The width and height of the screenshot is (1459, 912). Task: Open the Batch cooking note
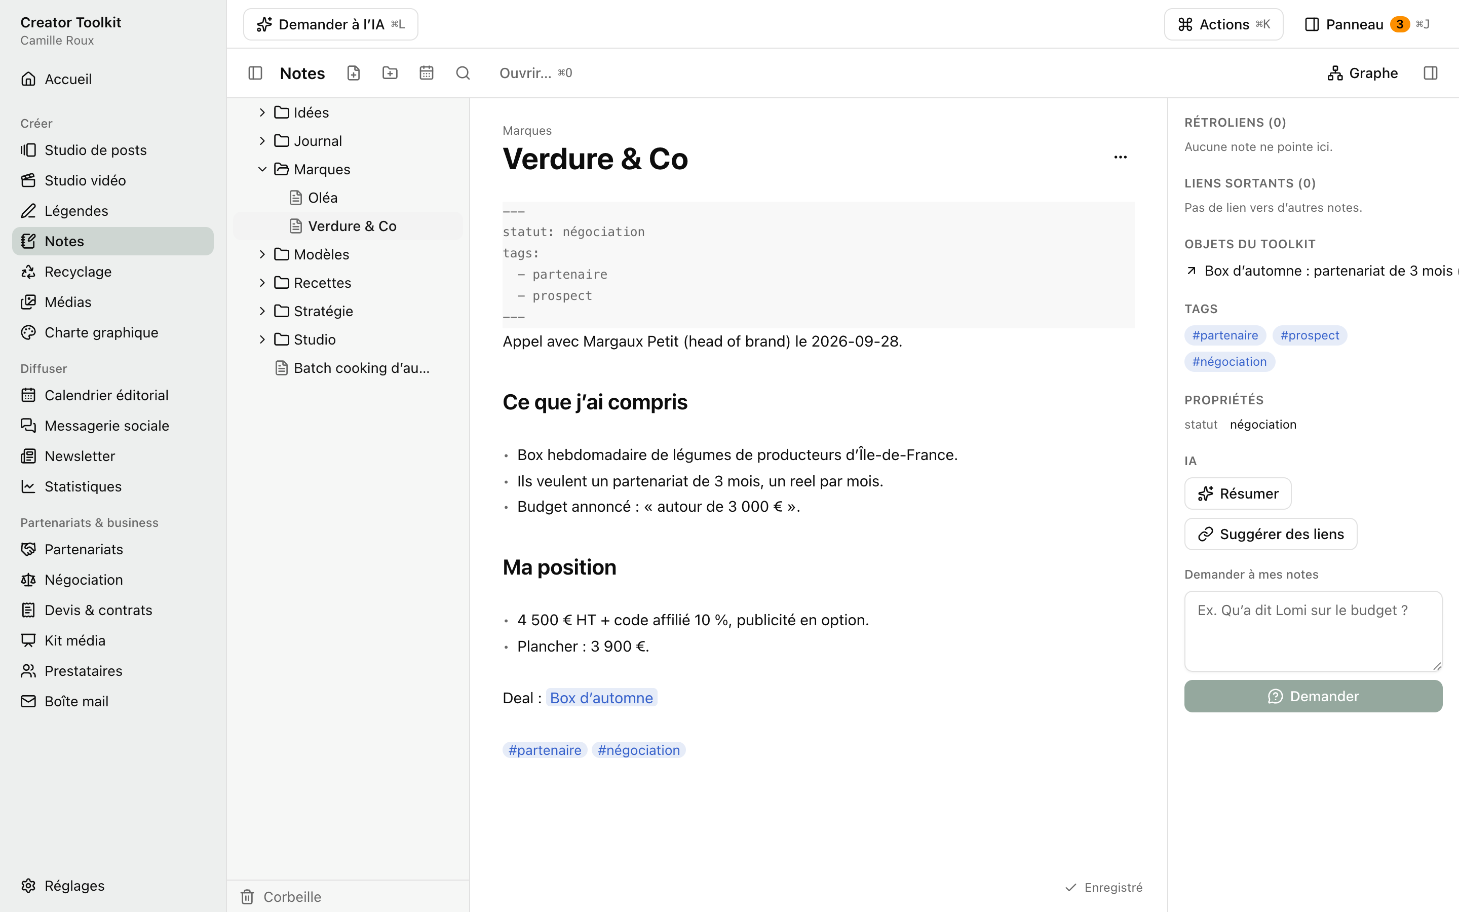coord(348,368)
